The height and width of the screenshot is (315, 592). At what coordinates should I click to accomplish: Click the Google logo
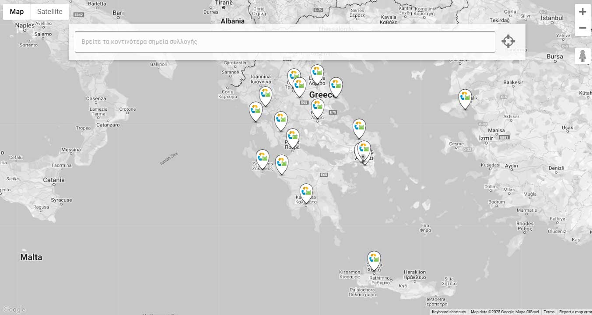click(14, 310)
